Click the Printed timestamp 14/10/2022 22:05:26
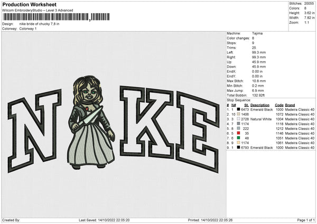Viewport: 317px width, 224px height. (x=217, y=220)
